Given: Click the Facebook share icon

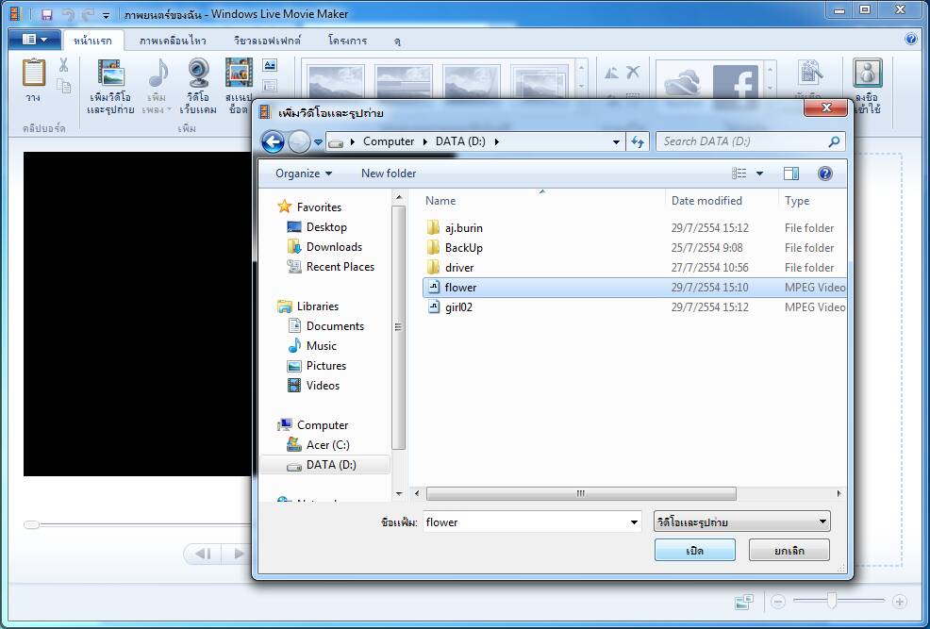Looking at the screenshot, I should pyautogui.click(x=736, y=83).
